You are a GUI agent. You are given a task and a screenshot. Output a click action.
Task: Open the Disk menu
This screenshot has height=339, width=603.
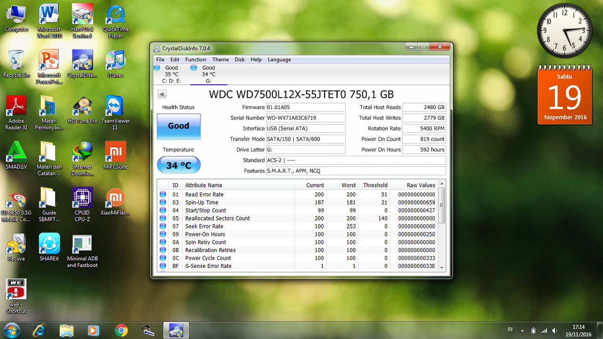click(x=240, y=60)
